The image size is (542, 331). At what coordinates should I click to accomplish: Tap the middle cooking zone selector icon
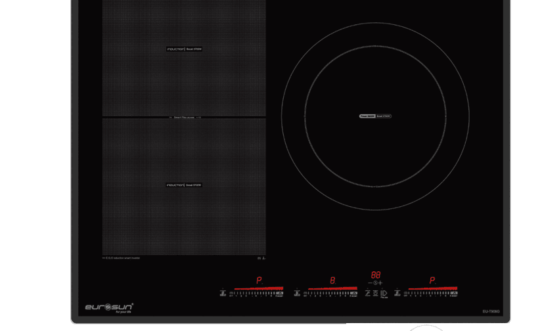(x=297, y=294)
